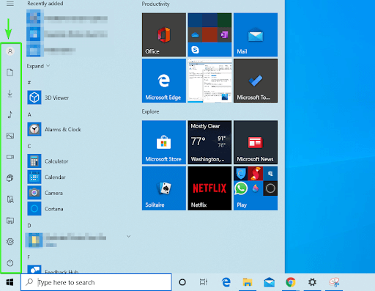The width and height of the screenshot is (375, 291).
Task: Open the Microsoft Store tile
Action: (x=164, y=142)
